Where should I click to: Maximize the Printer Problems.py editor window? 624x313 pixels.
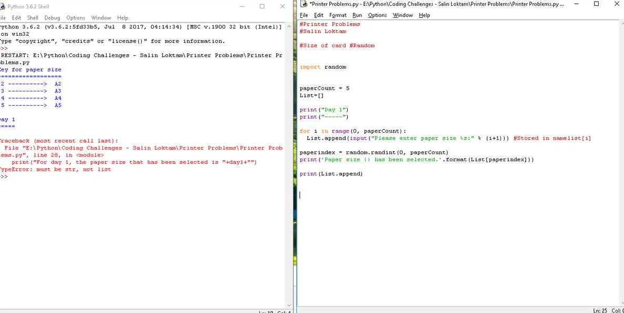pyautogui.click(x=596, y=4)
